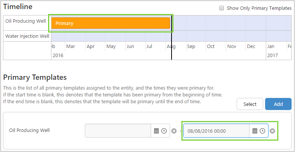Open the calendar picker for the end time
The width and height of the screenshot is (295, 152).
pos(255,131)
